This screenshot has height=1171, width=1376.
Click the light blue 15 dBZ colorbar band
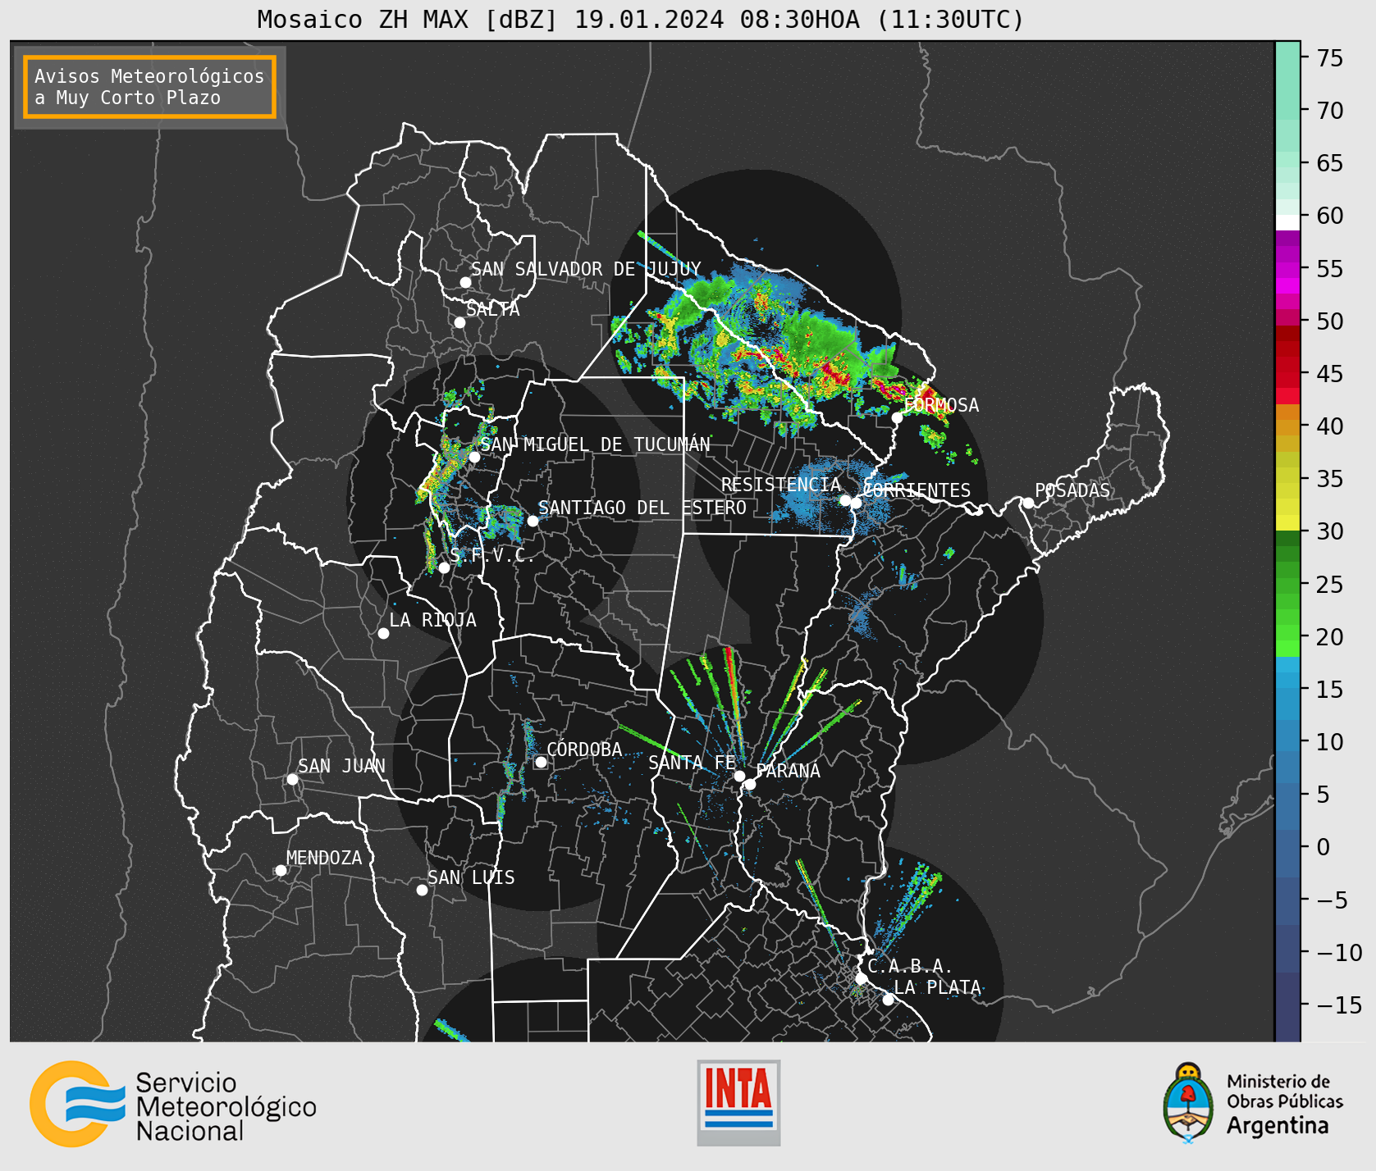pos(1287,681)
